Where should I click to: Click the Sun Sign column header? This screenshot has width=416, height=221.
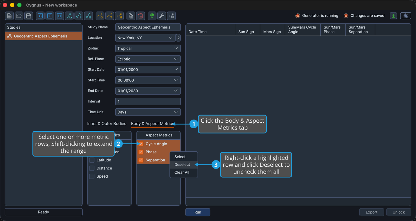[248, 30]
